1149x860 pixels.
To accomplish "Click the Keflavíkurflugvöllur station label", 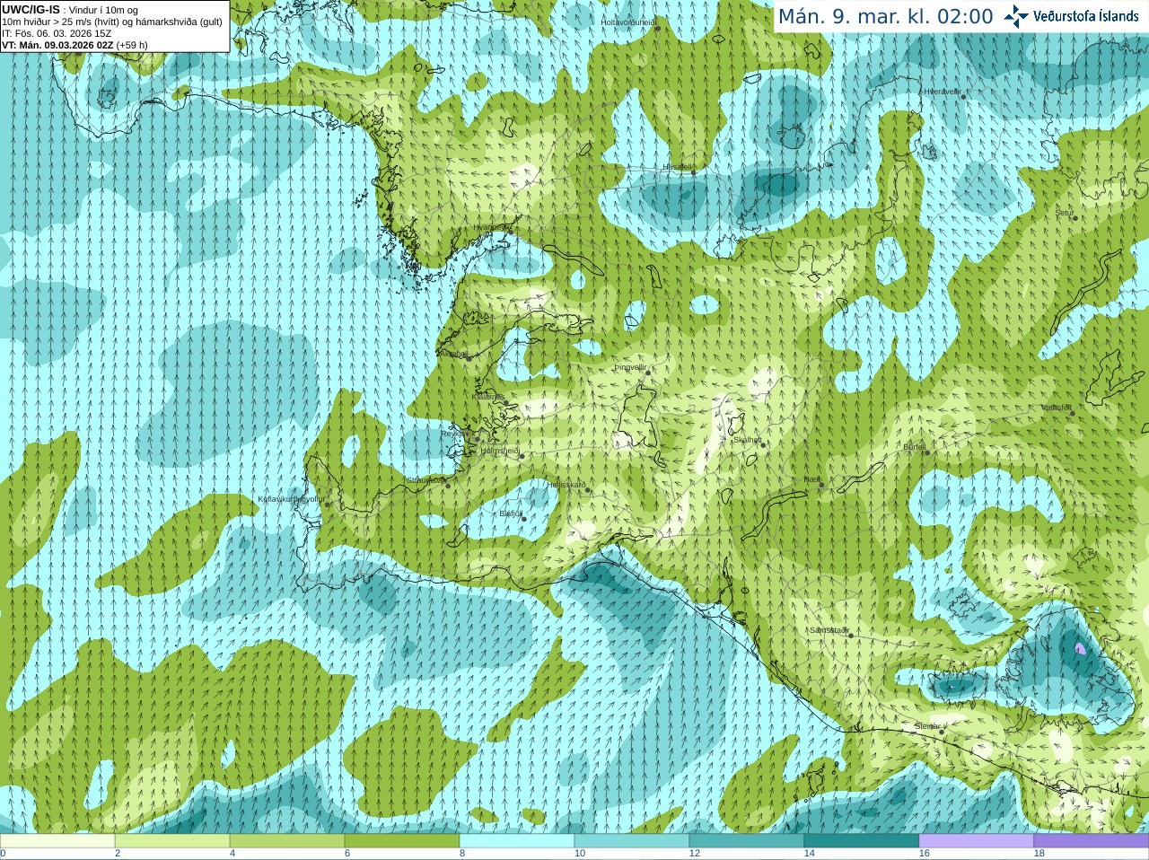I will pos(291,498).
